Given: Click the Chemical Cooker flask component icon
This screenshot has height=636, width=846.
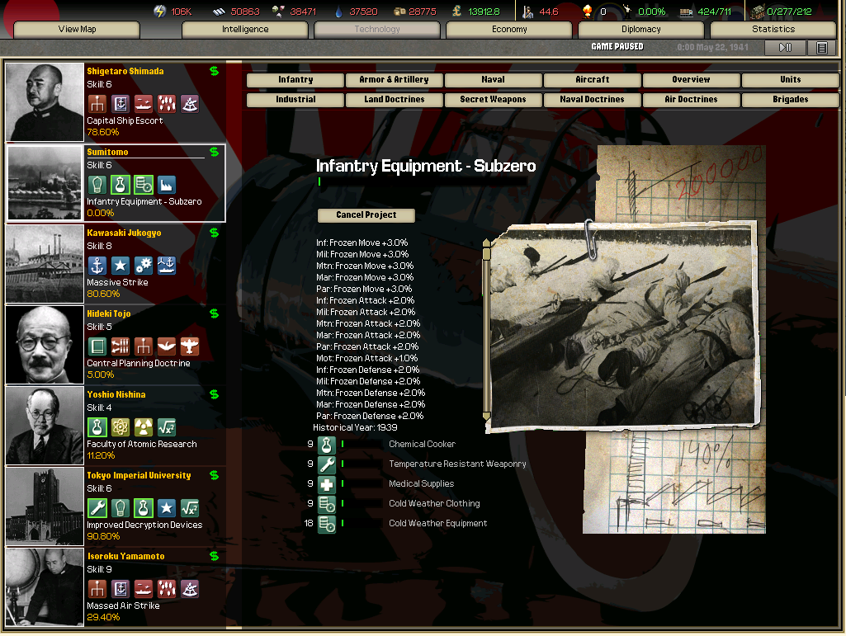Looking at the screenshot, I should click(x=327, y=445).
